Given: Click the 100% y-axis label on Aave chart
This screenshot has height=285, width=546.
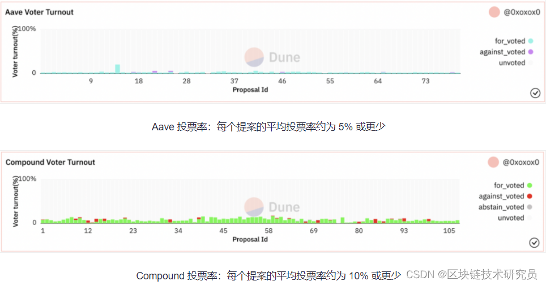Looking at the screenshot, I should click(x=27, y=28).
